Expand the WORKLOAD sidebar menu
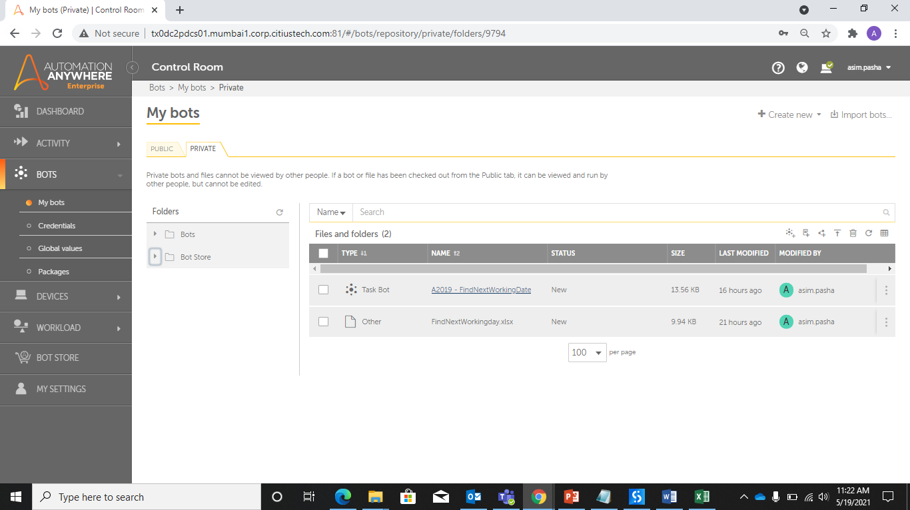This screenshot has height=510, width=910. 66,328
